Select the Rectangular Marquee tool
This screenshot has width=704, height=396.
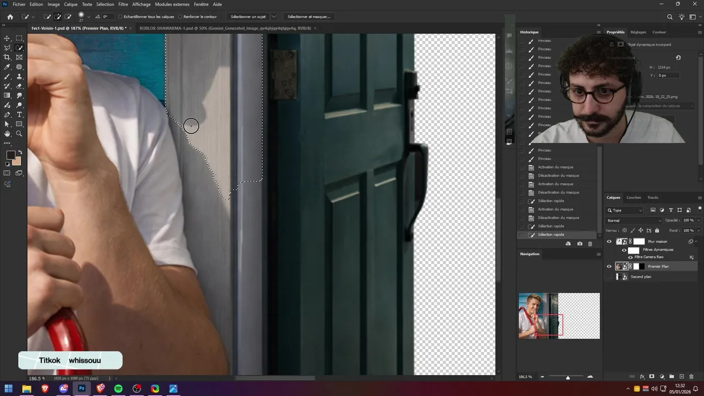pyautogui.click(x=19, y=38)
